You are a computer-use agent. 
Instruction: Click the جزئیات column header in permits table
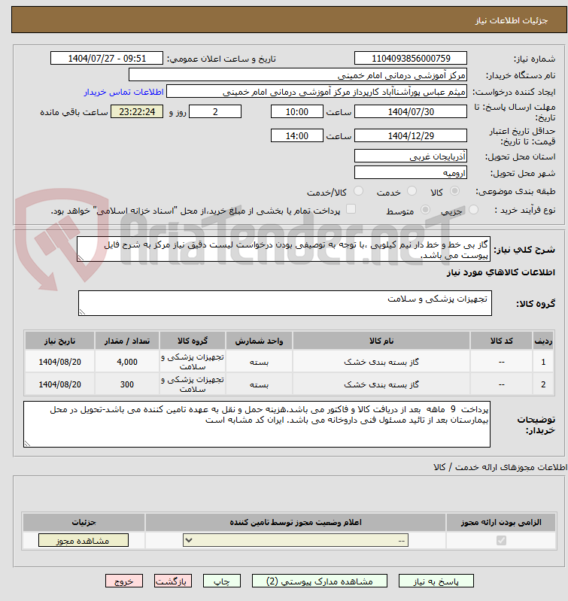click(84, 523)
